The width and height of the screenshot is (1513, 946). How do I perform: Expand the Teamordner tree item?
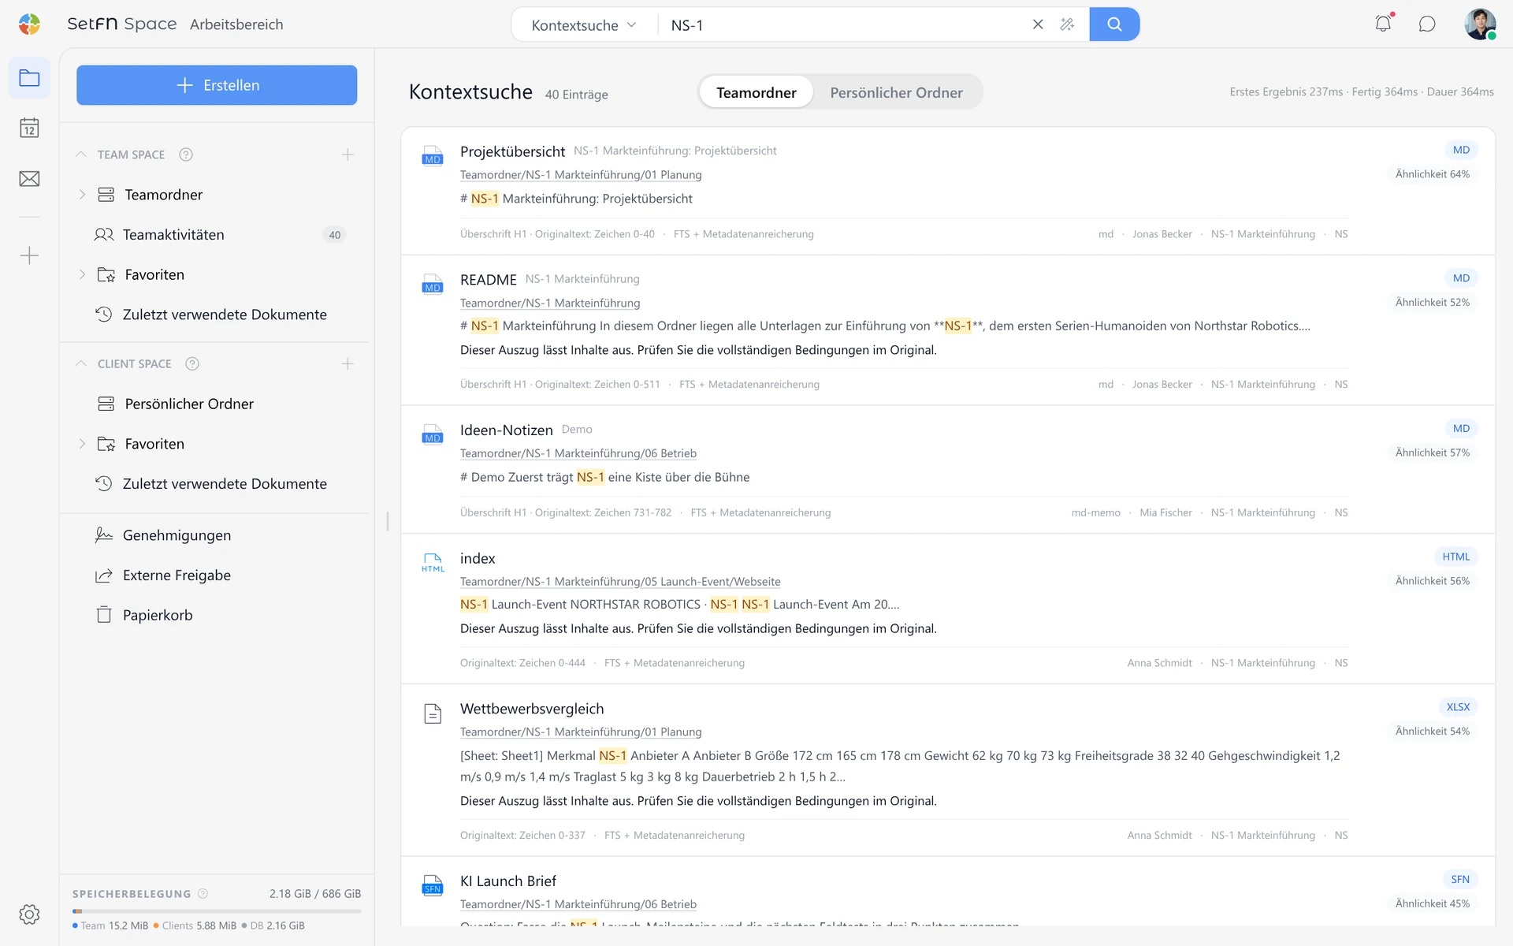pos(82,195)
